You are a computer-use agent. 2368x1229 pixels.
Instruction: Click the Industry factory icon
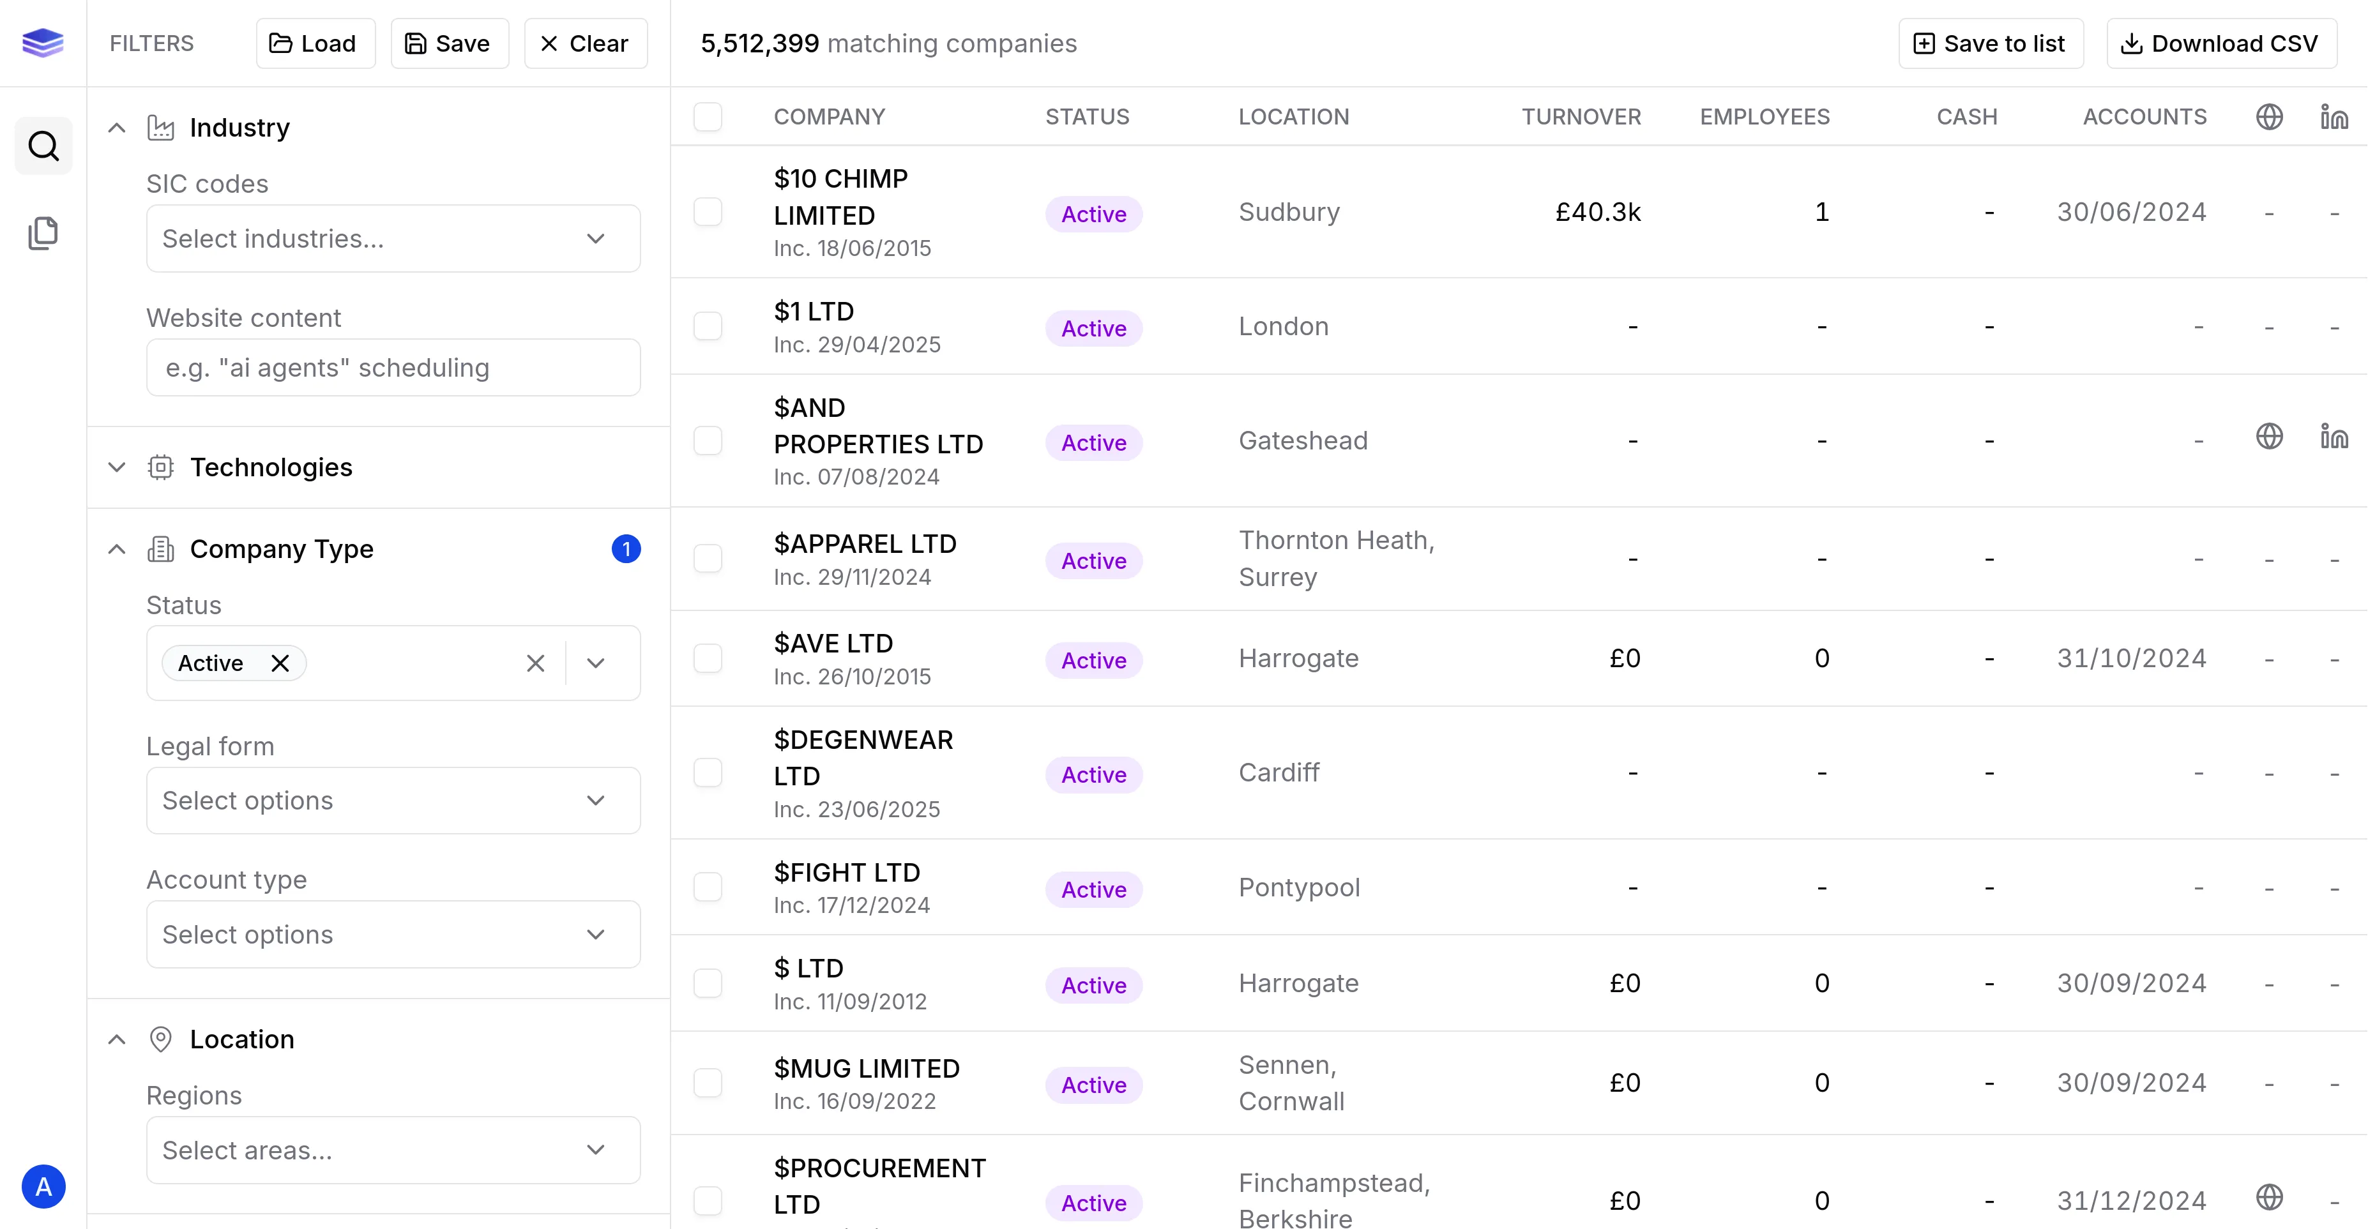[x=161, y=128]
